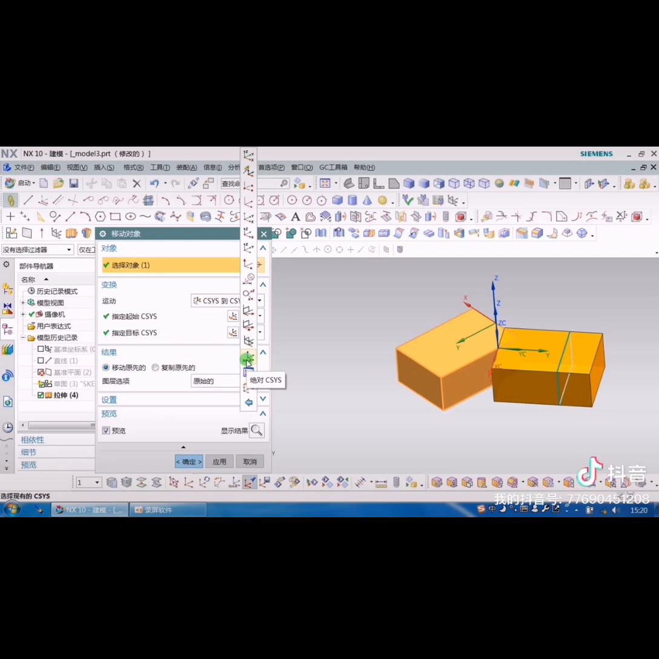Open the 没有选择过滤器 dropdown

click(x=69, y=250)
